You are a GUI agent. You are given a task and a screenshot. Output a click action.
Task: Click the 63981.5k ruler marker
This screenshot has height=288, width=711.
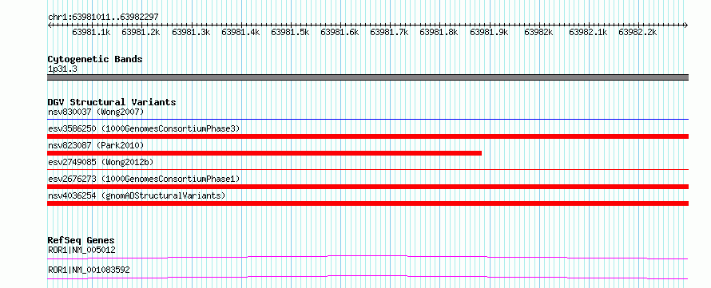(290, 32)
